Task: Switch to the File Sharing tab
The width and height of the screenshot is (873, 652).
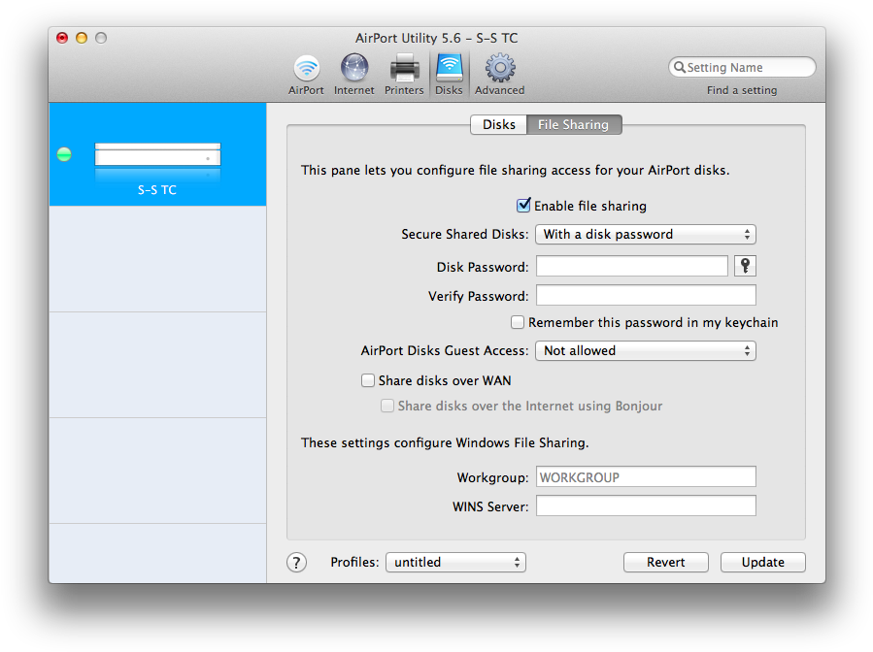Action: (574, 124)
